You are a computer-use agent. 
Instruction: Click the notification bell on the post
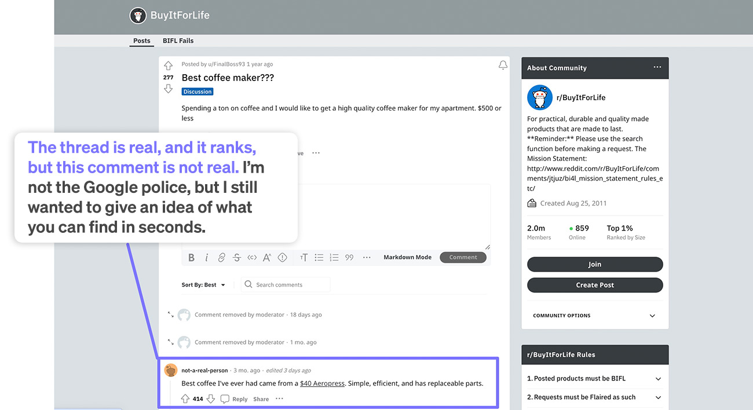click(x=503, y=65)
